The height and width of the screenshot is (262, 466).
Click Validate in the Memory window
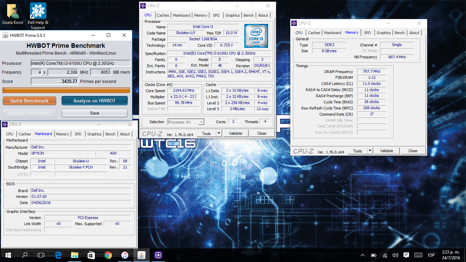click(387, 151)
